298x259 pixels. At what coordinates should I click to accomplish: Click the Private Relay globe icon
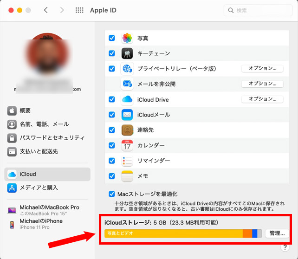click(127, 69)
